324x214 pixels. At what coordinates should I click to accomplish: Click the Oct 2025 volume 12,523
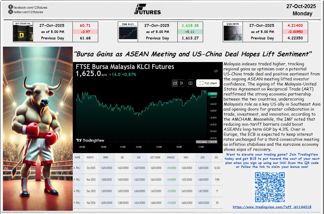[217, 168]
